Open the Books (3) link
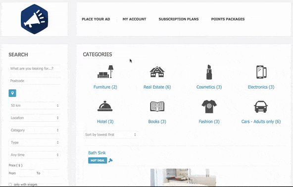The image size is (293, 187). [157, 122]
